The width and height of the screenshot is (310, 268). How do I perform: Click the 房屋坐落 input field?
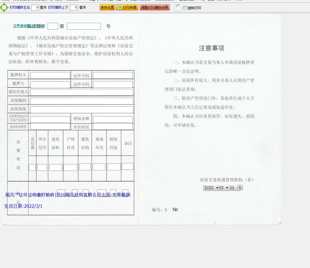coord(82,110)
